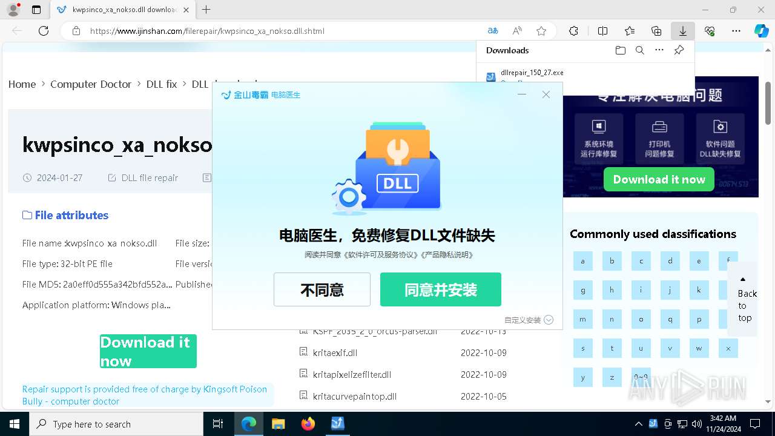Open kritacurvepaintop.dll file entry
The image size is (775, 436).
pos(355,396)
